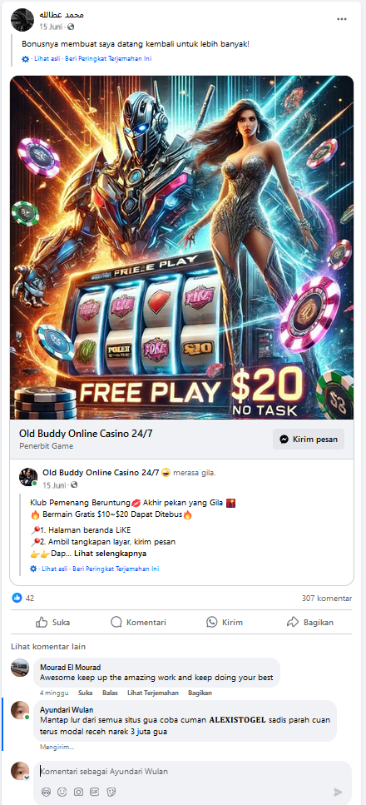Screen dimensions: 366x805
Task: Attach a photo using the camera icon
Action: tap(78, 792)
